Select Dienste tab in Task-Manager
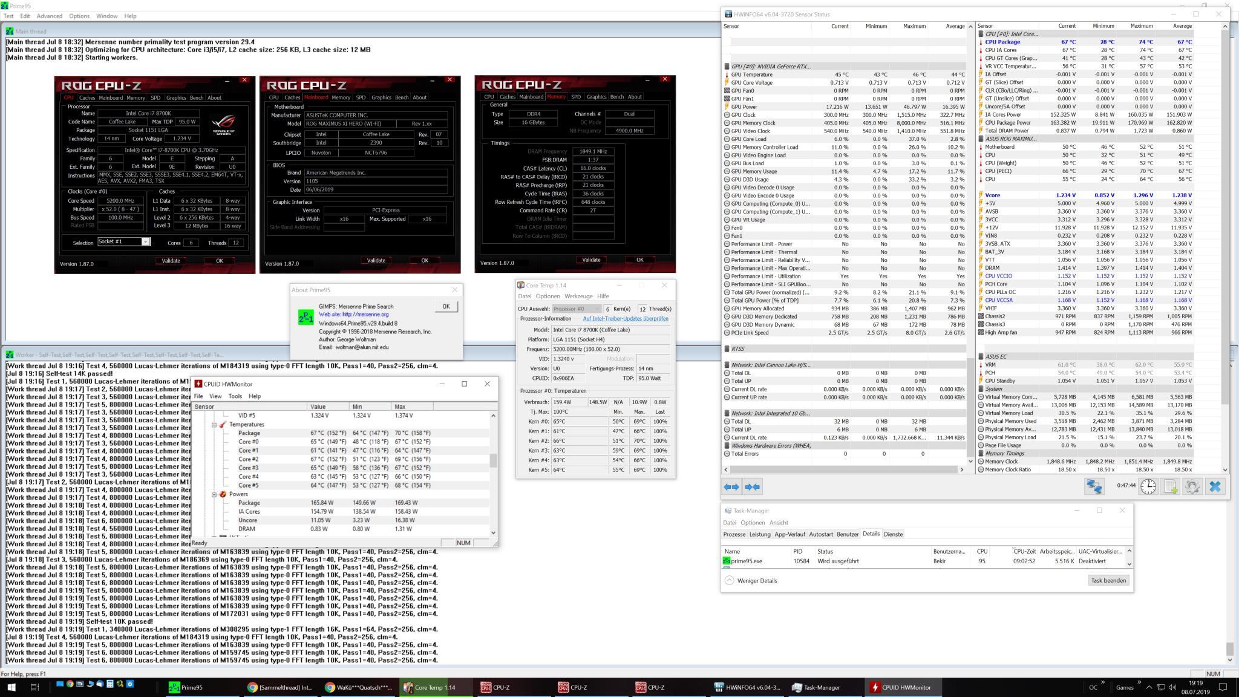Viewport: 1239px width, 697px height. point(893,534)
